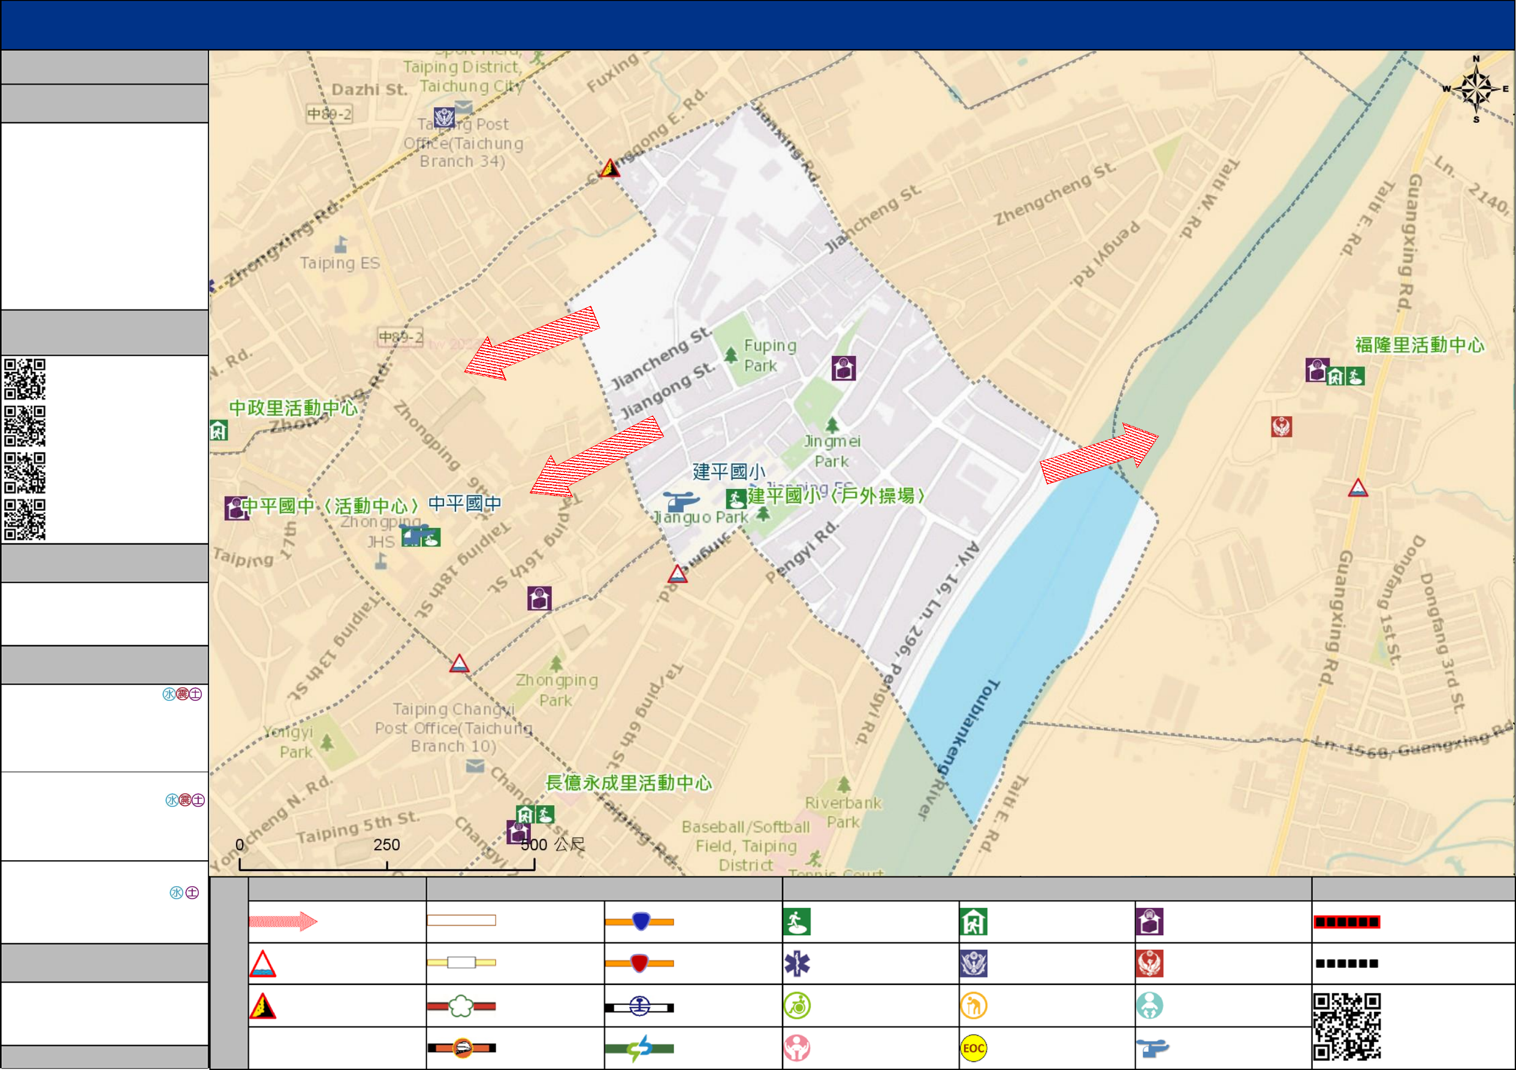Click the red fire station icon near Guangxing Rd
Viewport: 1516px width, 1070px height.
1281,427
